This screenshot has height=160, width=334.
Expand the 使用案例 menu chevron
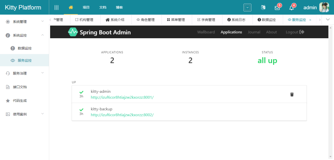[43, 114]
